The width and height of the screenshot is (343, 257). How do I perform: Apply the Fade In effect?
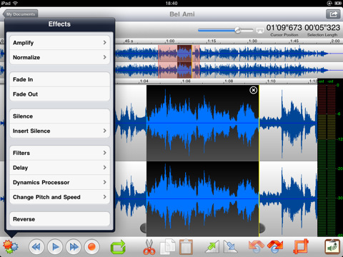tap(59, 79)
